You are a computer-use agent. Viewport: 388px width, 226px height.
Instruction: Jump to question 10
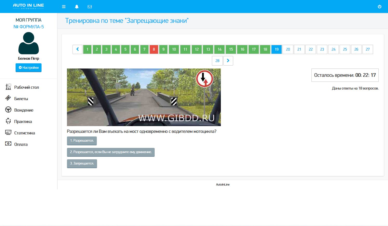174,49
